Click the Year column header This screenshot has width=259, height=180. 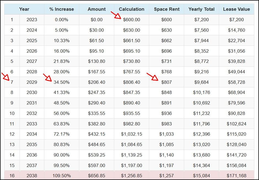click(x=24, y=9)
